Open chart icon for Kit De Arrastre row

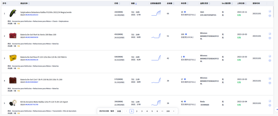tap(270, 101)
